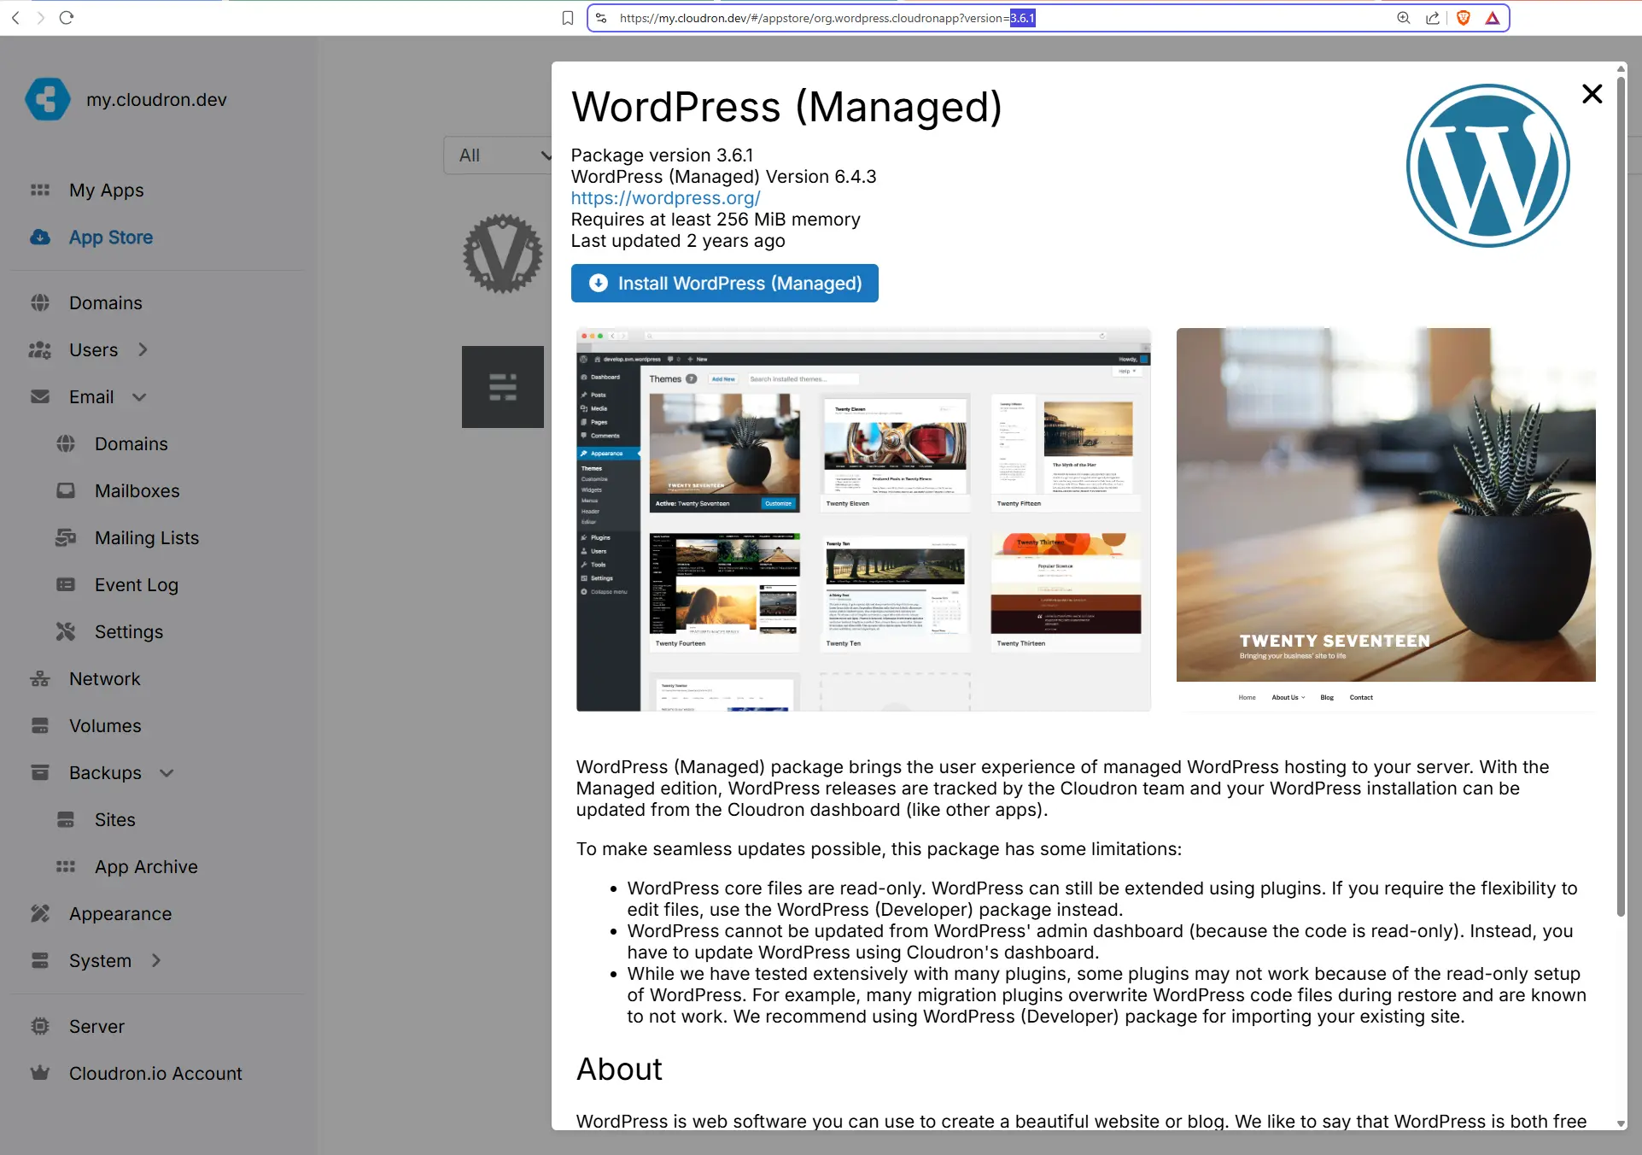Open App Archive under Backups
Image resolution: width=1642 pixels, height=1155 pixels.
coord(146,867)
